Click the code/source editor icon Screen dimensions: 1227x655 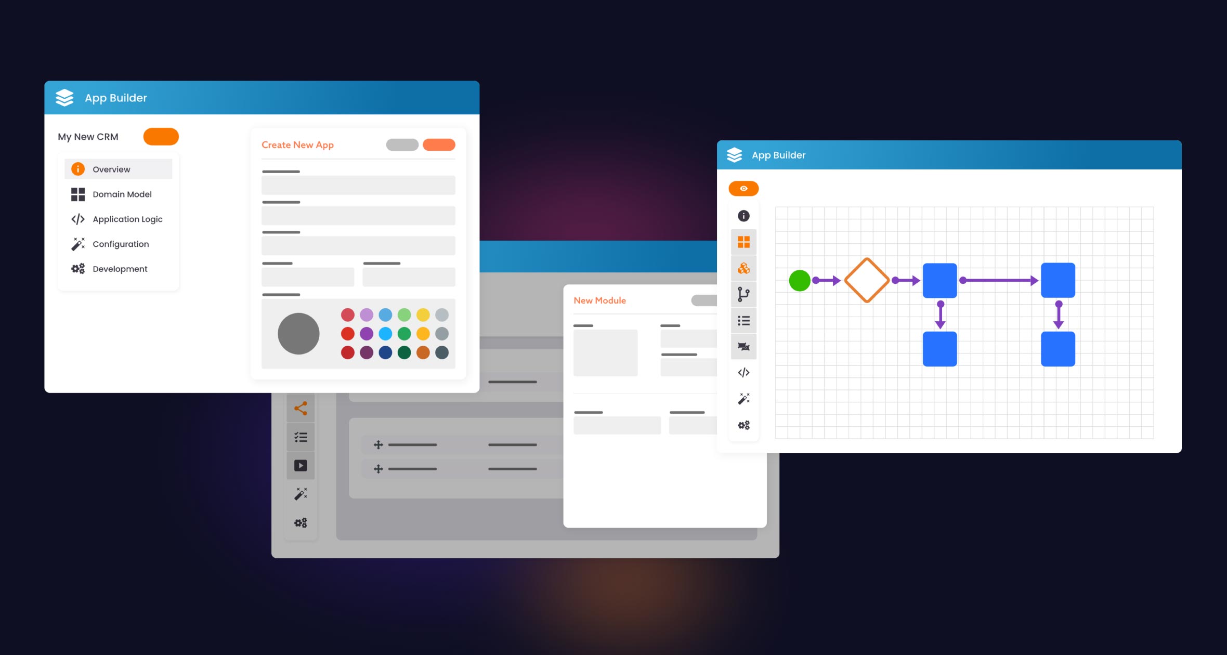743,372
